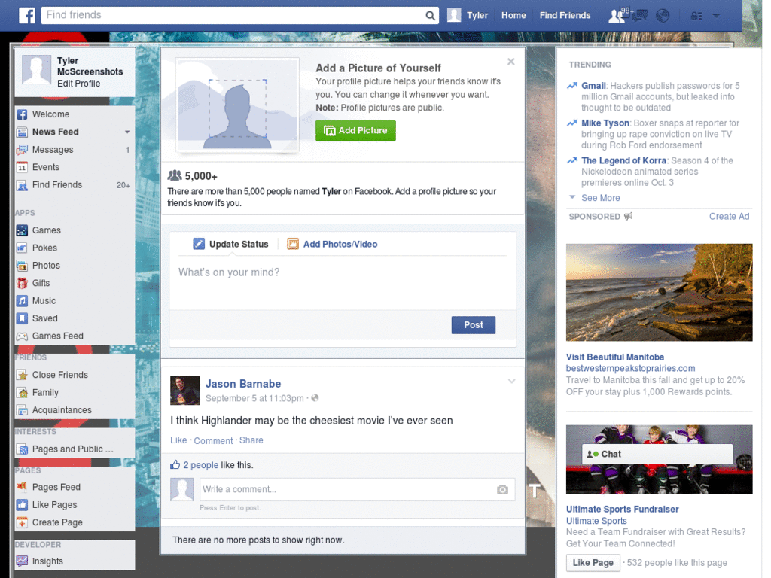Click Manitoba lakeshore ad image
The image size is (771, 578).
tap(660, 293)
